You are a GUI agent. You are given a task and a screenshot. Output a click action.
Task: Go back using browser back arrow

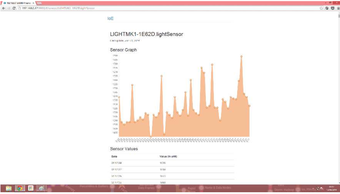click(4, 8)
